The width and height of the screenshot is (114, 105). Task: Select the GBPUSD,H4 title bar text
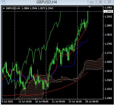tap(47, 2)
